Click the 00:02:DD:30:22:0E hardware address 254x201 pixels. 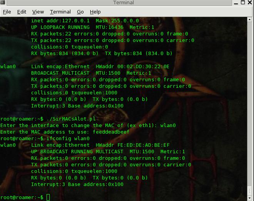click(x=142, y=67)
